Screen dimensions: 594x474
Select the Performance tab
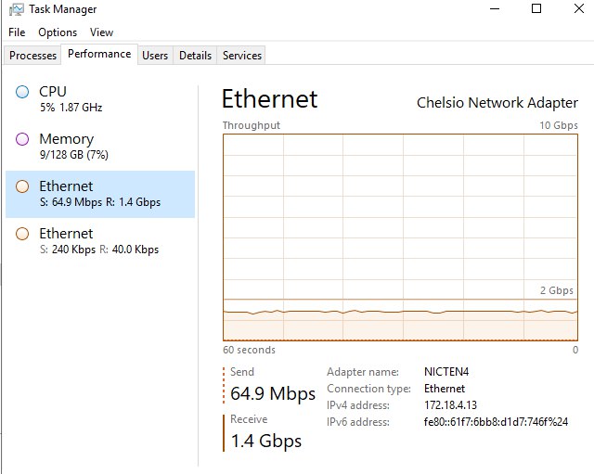(99, 54)
